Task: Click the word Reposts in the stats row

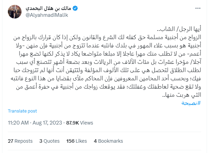Action: pos(23,141)
